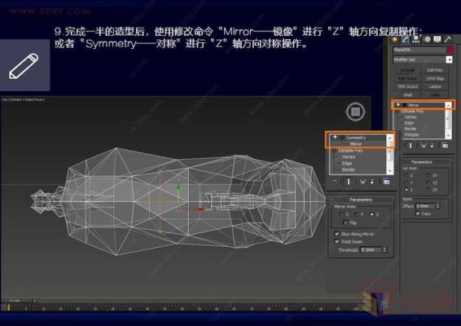Screen dimensions: 461x326
Task: Toggle Show End Result under Mirror stack
Action: coord(411,145)
